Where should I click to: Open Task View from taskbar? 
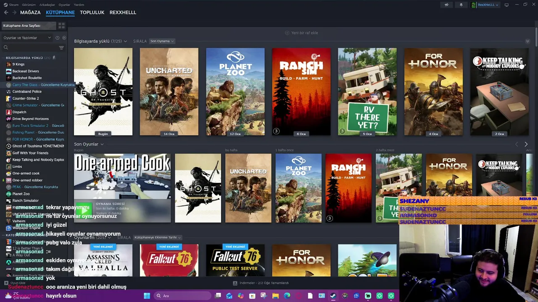click(x=218, y=296)
